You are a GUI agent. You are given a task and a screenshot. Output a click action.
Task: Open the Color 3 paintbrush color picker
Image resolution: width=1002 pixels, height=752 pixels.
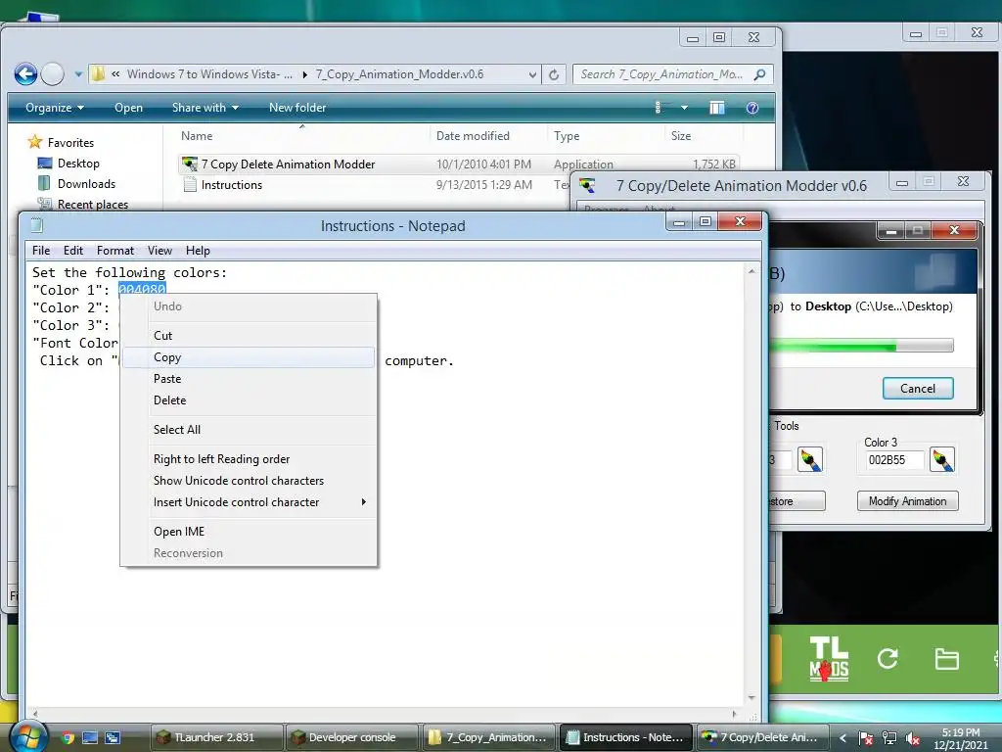942,460
